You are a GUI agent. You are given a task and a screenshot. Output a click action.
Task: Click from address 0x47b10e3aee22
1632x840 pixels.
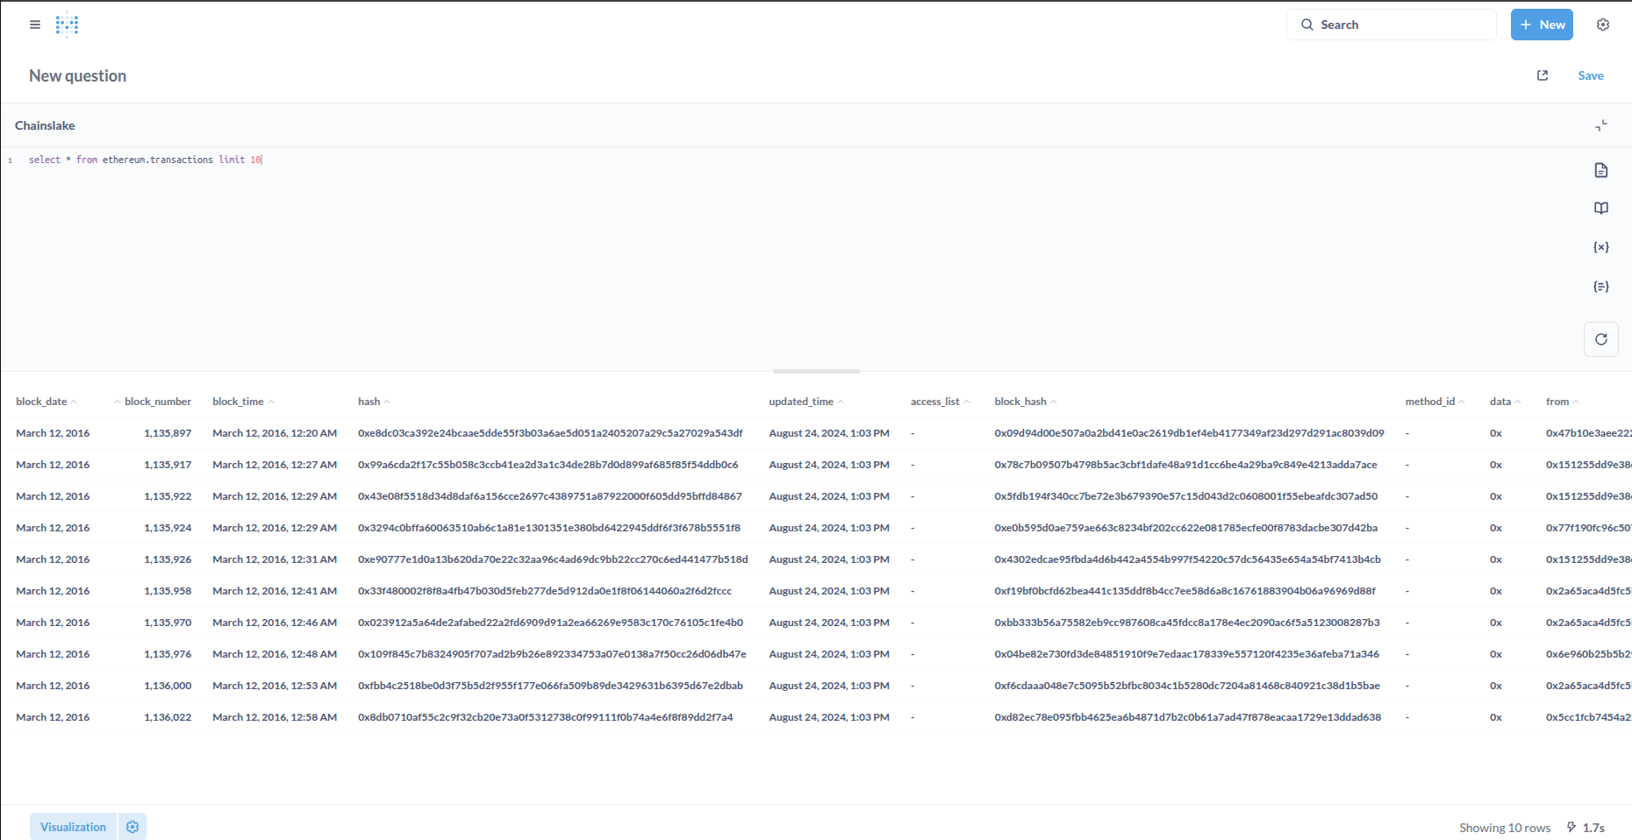tap(1588, 433)
